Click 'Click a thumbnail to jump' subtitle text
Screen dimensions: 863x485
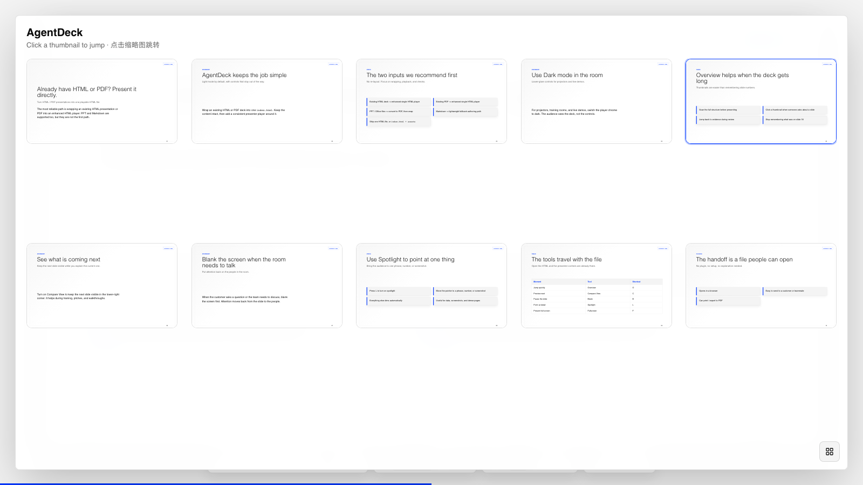coord(93,45)
